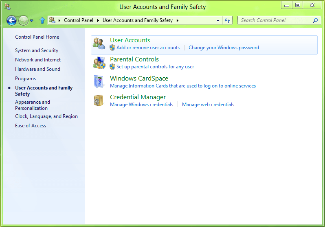Open the recent pages dropdown arrow
325x227 pixels.
click(x=32, y=21)
